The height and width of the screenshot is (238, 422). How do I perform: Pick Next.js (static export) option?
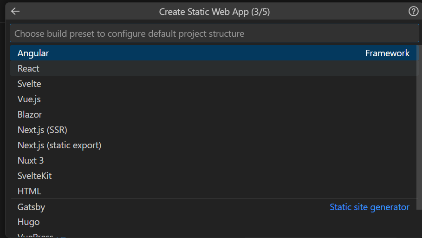pos(59,145)
